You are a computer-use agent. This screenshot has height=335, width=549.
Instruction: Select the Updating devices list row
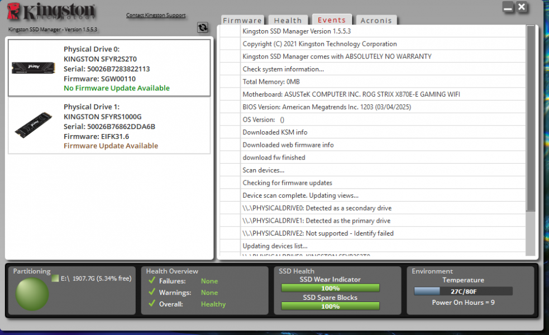(373, 246)
